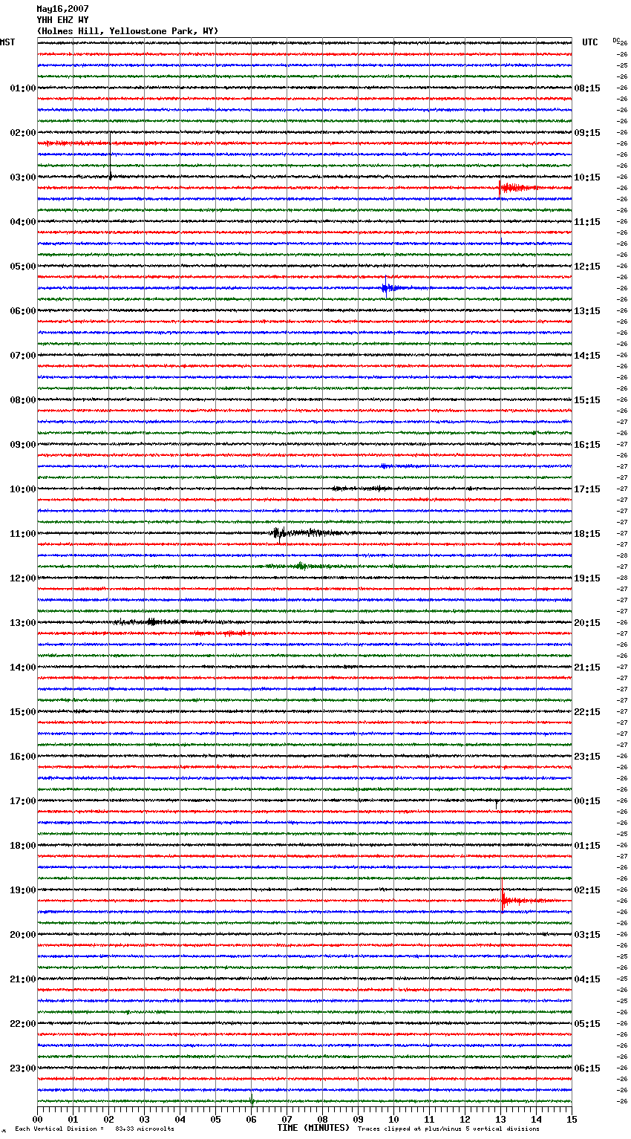Click the 15 minute tick label
631x1139 pixels.
(x=572, y=1119)
